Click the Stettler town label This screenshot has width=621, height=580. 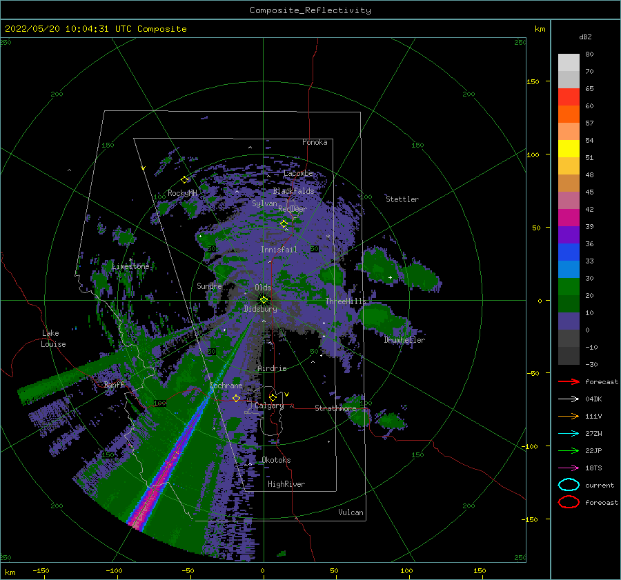402,199
